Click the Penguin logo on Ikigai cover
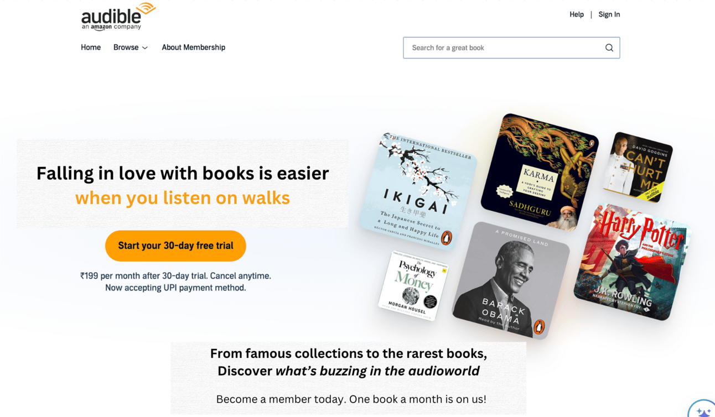This screenshot has height=417, width=715. point(447,238)
